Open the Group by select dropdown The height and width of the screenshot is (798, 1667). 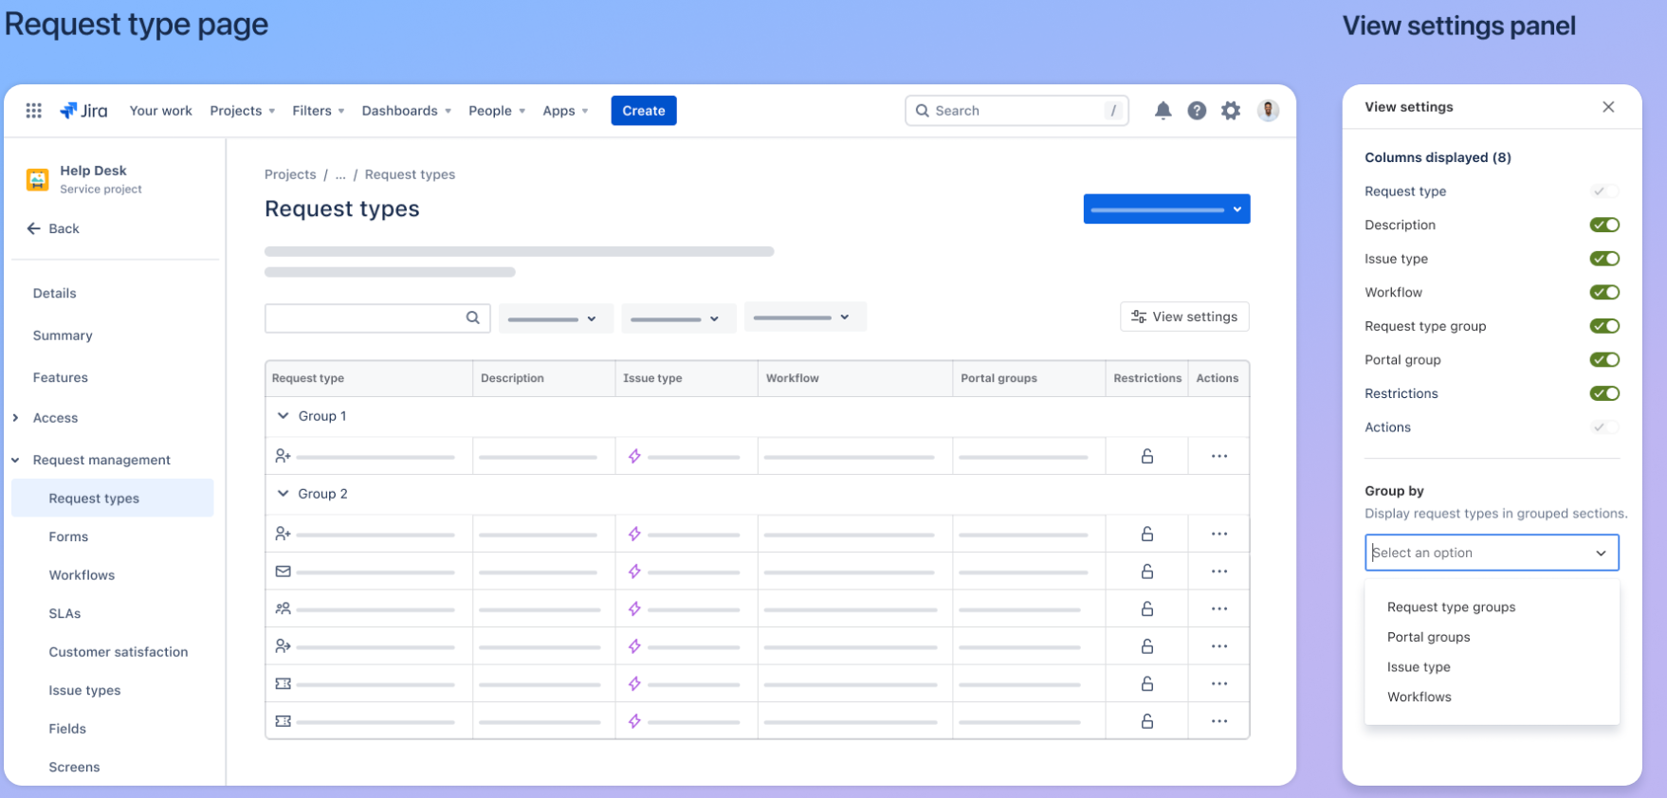1492,553
